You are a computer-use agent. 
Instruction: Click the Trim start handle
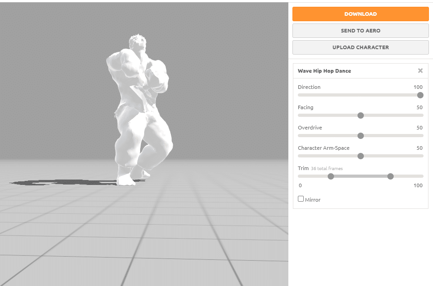tap(331, 176)
